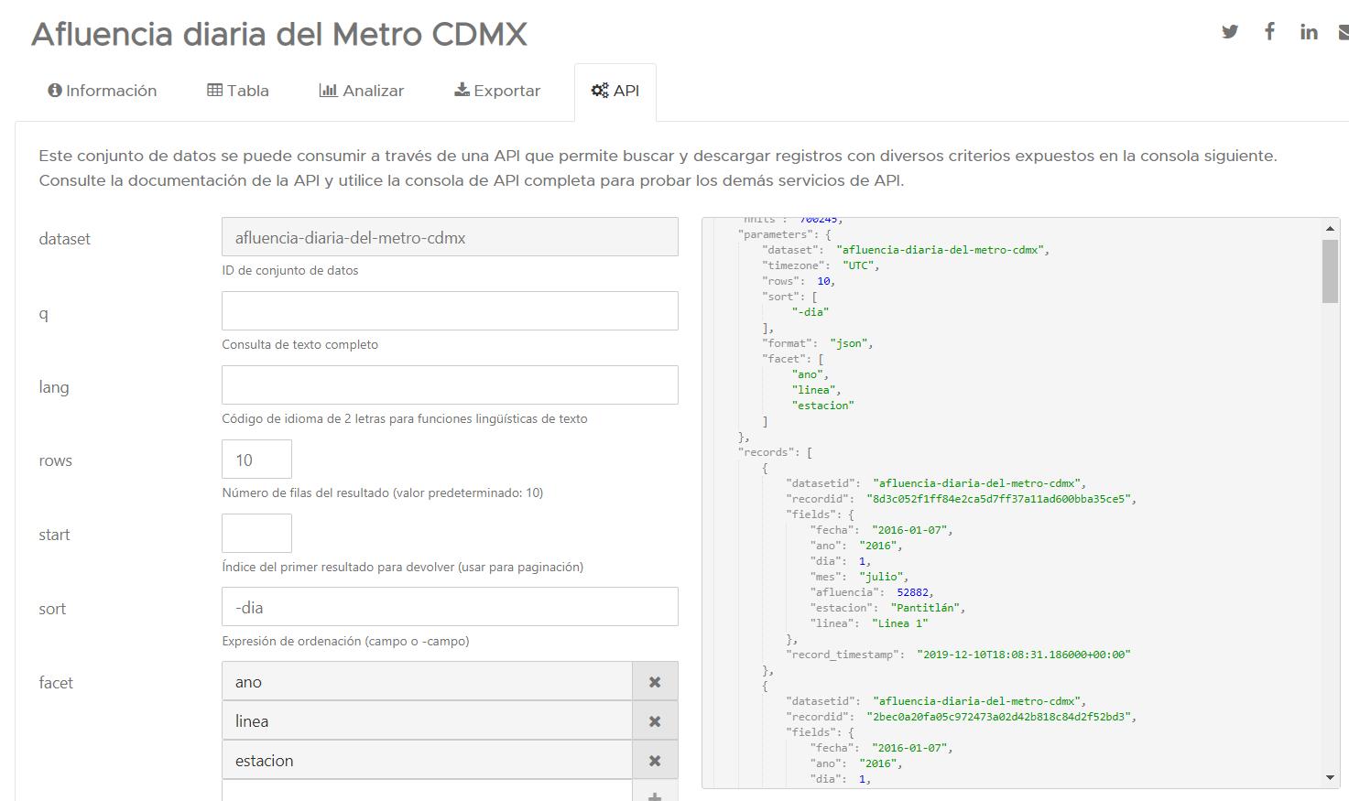
Task: Click the "json" format value
Action: (x=848, y=343)
